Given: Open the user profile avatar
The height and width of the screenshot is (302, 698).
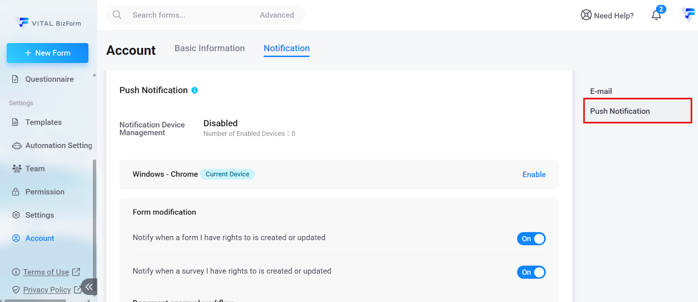Looking at the screenshot, I should (x=688, y=15).
